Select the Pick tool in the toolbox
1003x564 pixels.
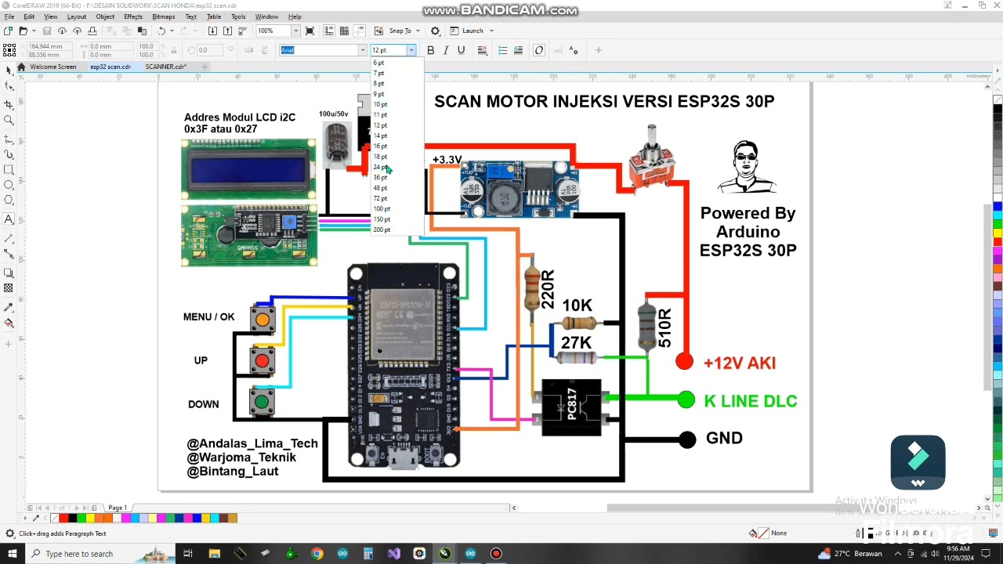pos(9,70)
